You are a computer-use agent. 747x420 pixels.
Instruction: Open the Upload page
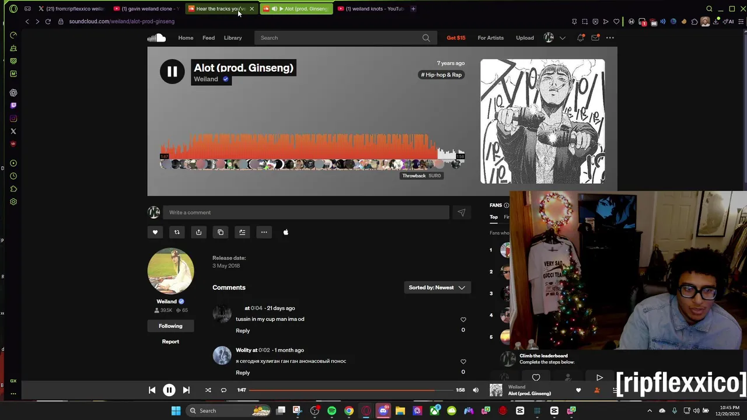coord(525,38)
